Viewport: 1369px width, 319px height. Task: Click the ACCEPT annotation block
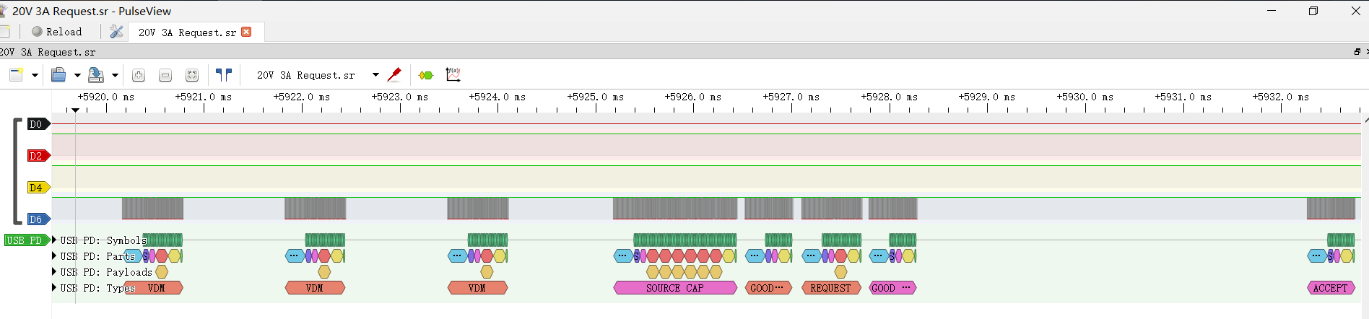pyautogui.click(x=1331, y=288)
